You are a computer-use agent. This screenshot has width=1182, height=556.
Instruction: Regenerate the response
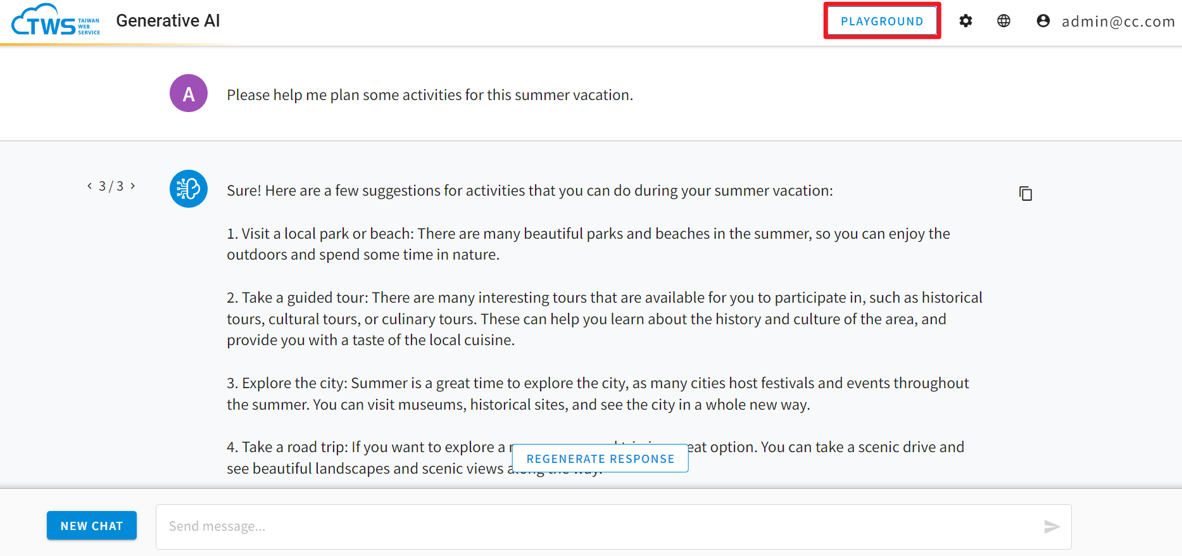pos(600,458)
